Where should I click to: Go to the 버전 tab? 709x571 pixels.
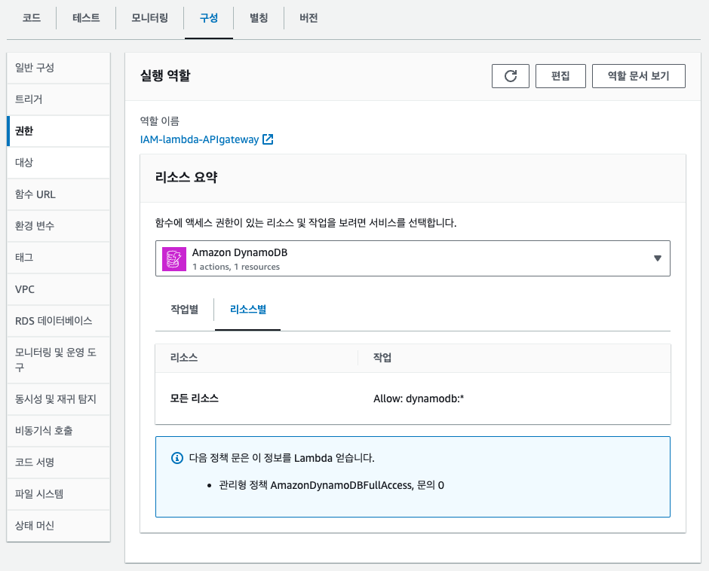tap(308, 18)
